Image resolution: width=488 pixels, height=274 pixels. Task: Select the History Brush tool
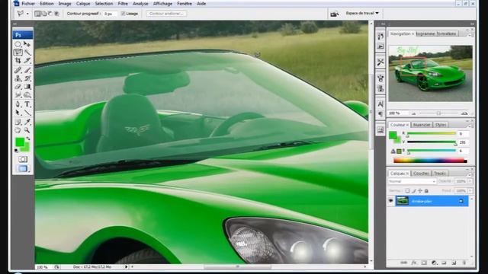tap(27, 78)
